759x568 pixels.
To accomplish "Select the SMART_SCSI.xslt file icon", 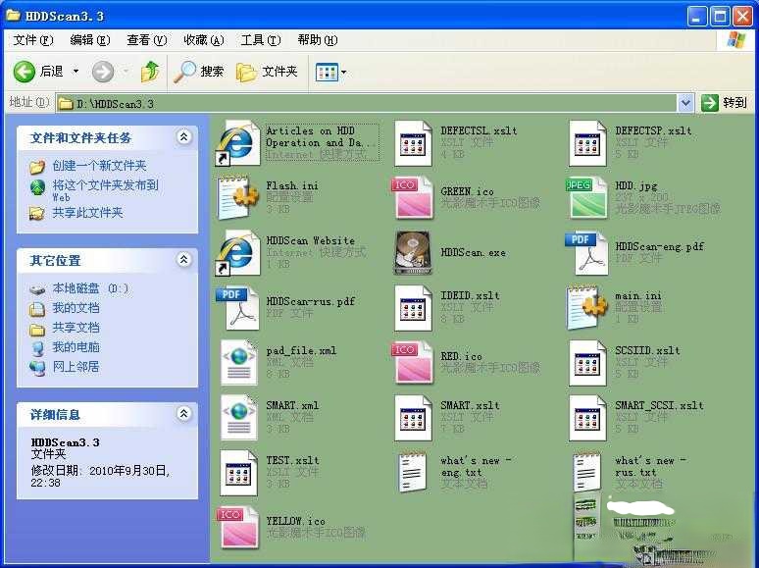I will coord(587,418).
